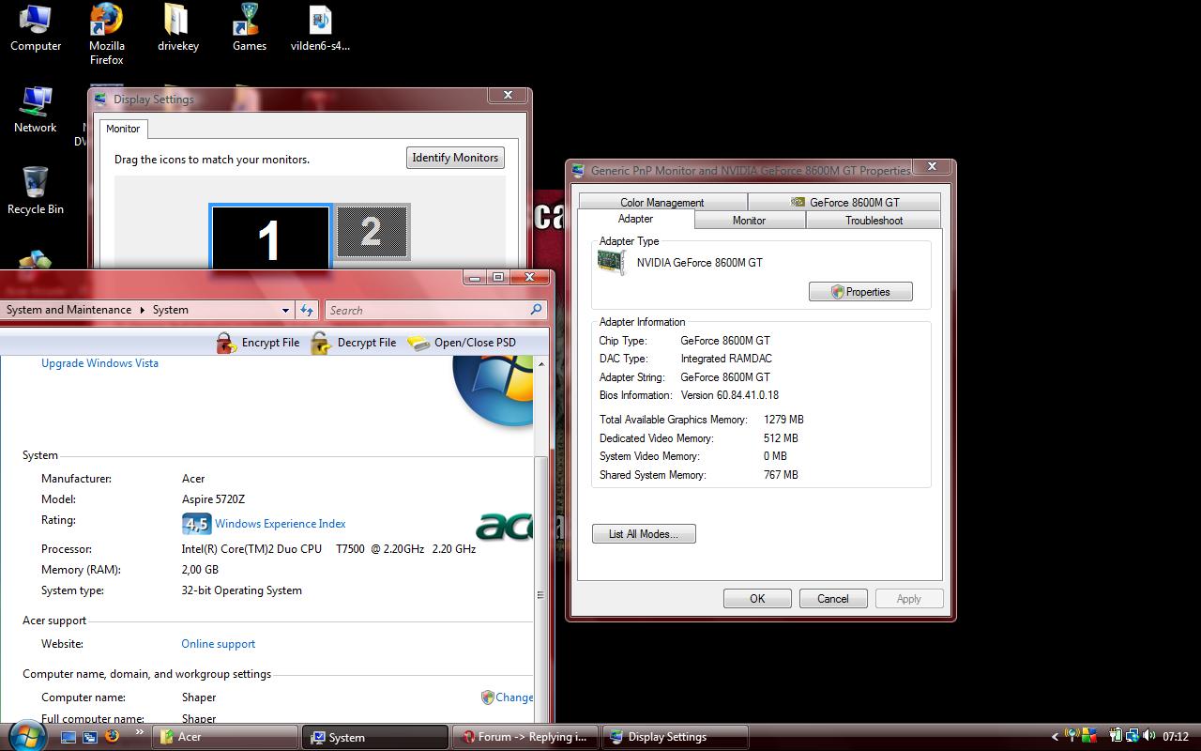Click the Decrypt File padlock icon
This screenshot has width=1201, height=751.
click(322, 343)
